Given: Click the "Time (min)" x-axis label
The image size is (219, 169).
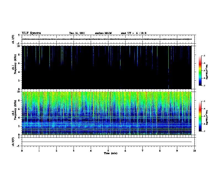Looking at the screenshot, I should point(111,153).
